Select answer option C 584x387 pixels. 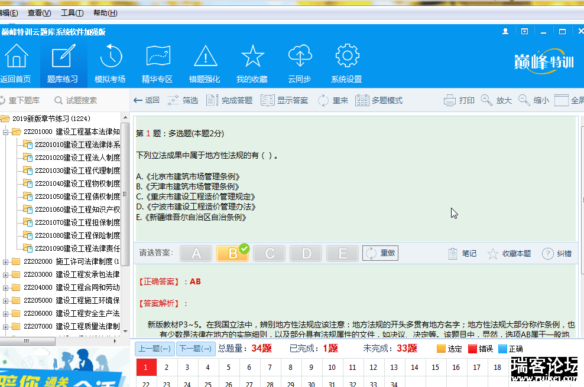(x=270, y=254)
